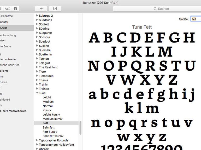Expand the Tierspuren font family
201x150 pixels.
[x=37, y=76]
